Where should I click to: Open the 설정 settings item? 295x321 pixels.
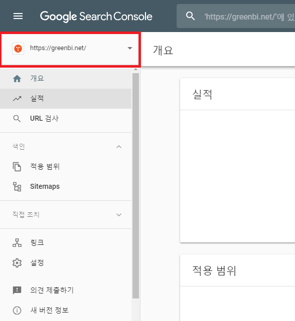66,262
